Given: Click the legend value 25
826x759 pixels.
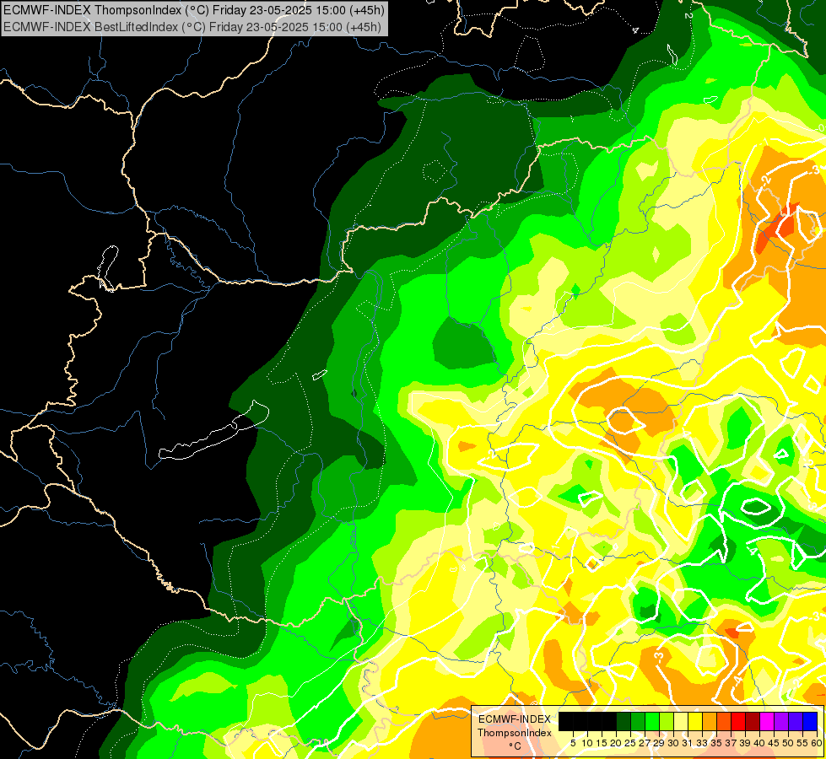Looking at the screenshot, I should click(630, 743).
